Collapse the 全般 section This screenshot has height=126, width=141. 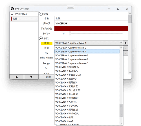tap(41, 14)
